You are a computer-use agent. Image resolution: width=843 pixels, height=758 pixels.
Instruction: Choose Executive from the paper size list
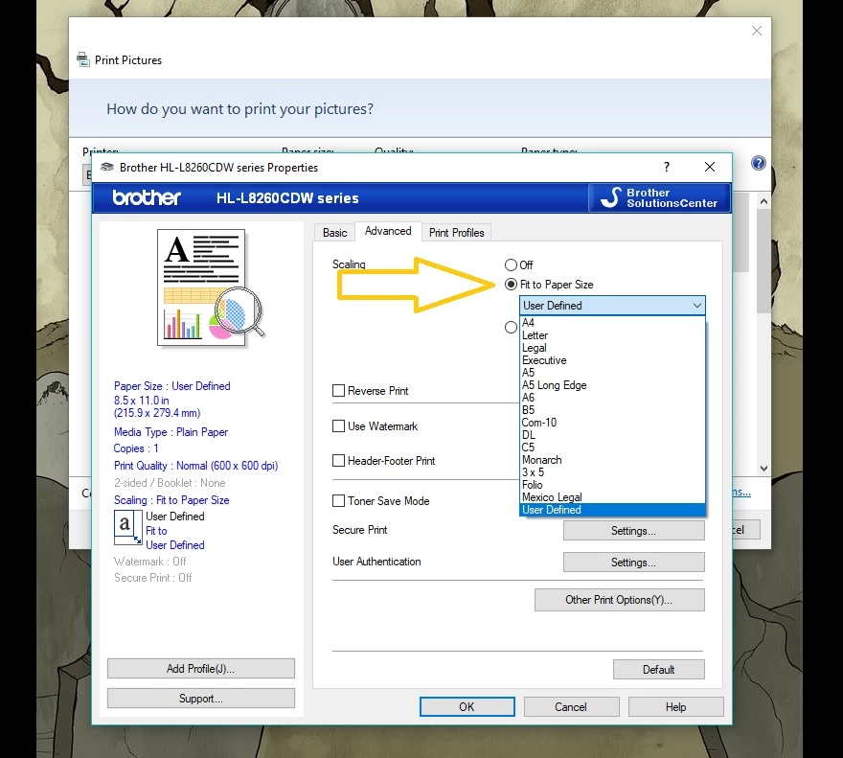pyautogui.click(x=612, y=360)
